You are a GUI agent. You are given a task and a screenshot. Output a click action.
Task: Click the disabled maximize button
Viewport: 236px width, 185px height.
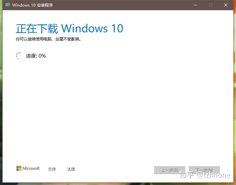coord(211,5)
